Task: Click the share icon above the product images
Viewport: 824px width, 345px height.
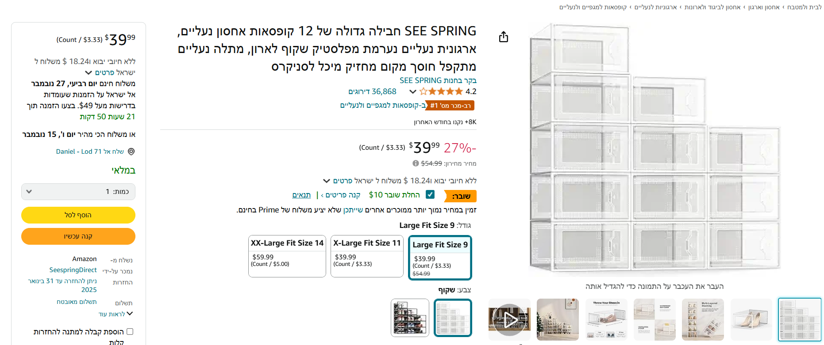Action: point(503,37)
